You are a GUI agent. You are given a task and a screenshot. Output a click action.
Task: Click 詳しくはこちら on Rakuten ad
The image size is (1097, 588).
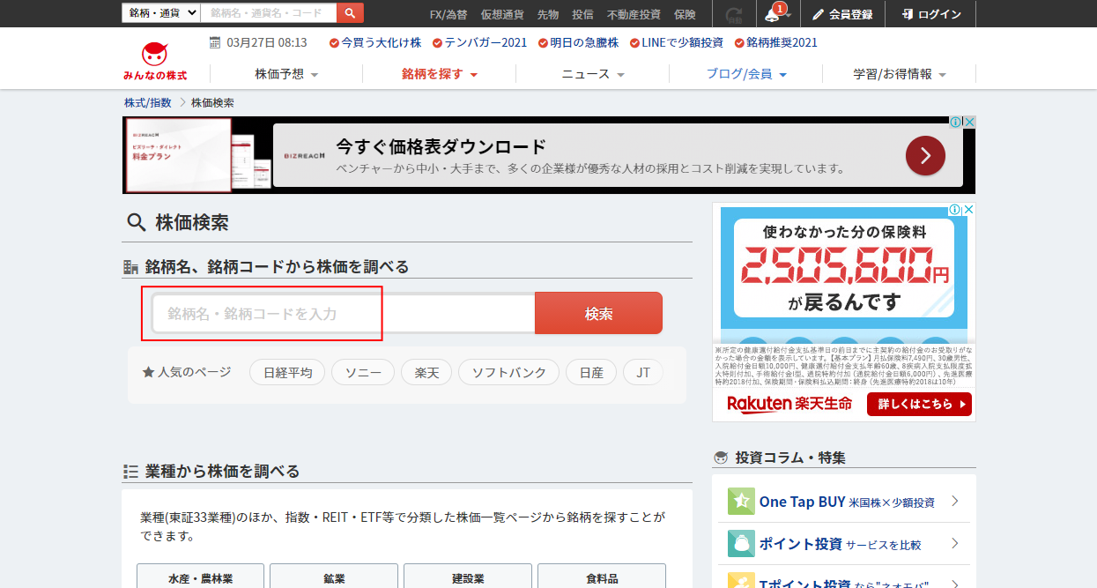[919, 404]
